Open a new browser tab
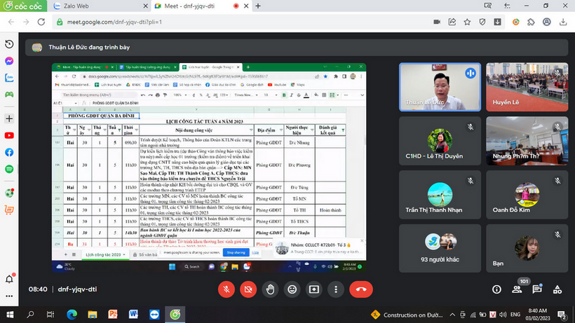Image resolution: width=575 pixels, height=323 pixels. pos(259,6)
